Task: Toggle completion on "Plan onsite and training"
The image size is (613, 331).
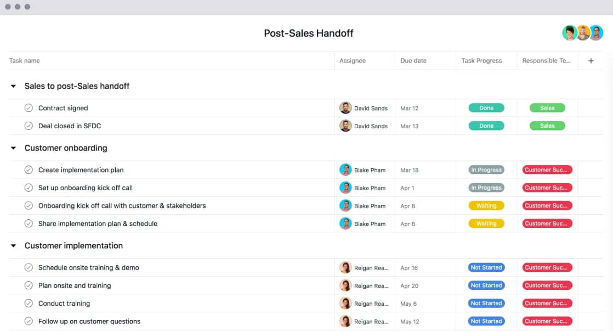Action: (x=29, y=286)
